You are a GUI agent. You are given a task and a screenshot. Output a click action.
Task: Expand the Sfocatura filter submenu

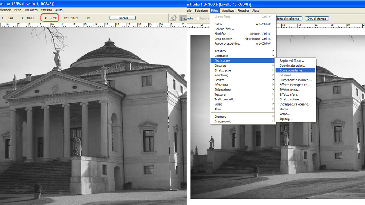pyautogui.click(x=221, y=85)
